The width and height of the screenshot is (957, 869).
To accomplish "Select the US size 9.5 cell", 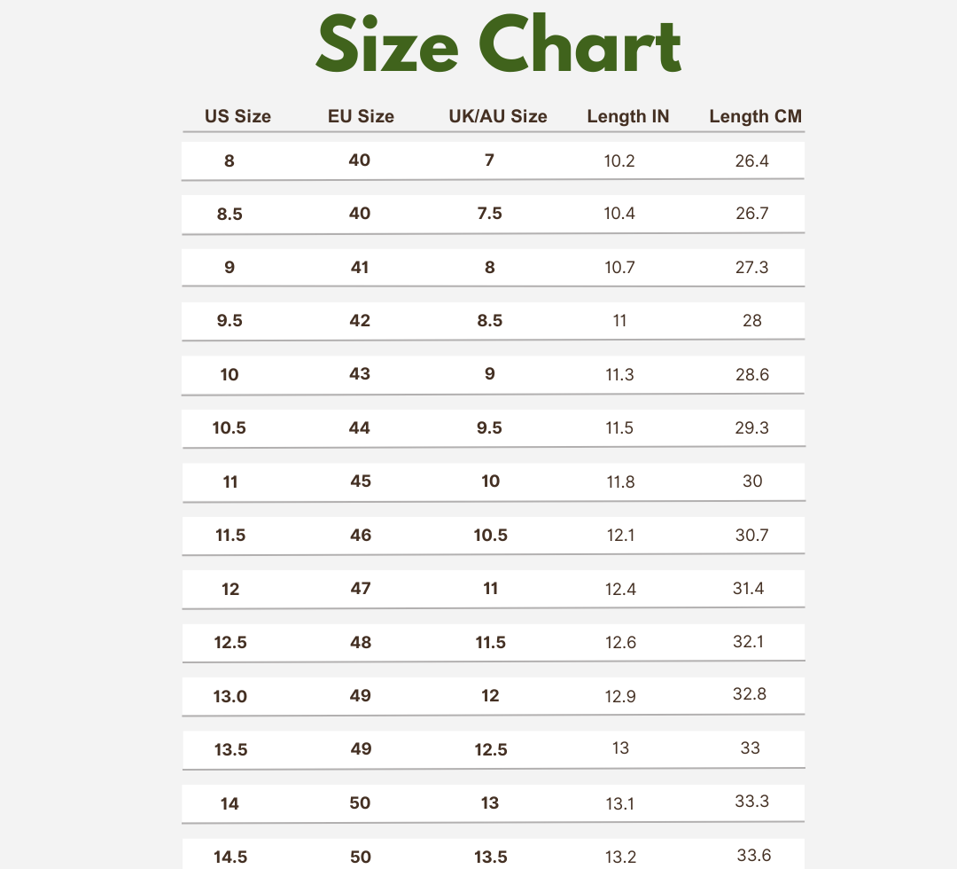I will pyautogui.click(x=230, y=321).
